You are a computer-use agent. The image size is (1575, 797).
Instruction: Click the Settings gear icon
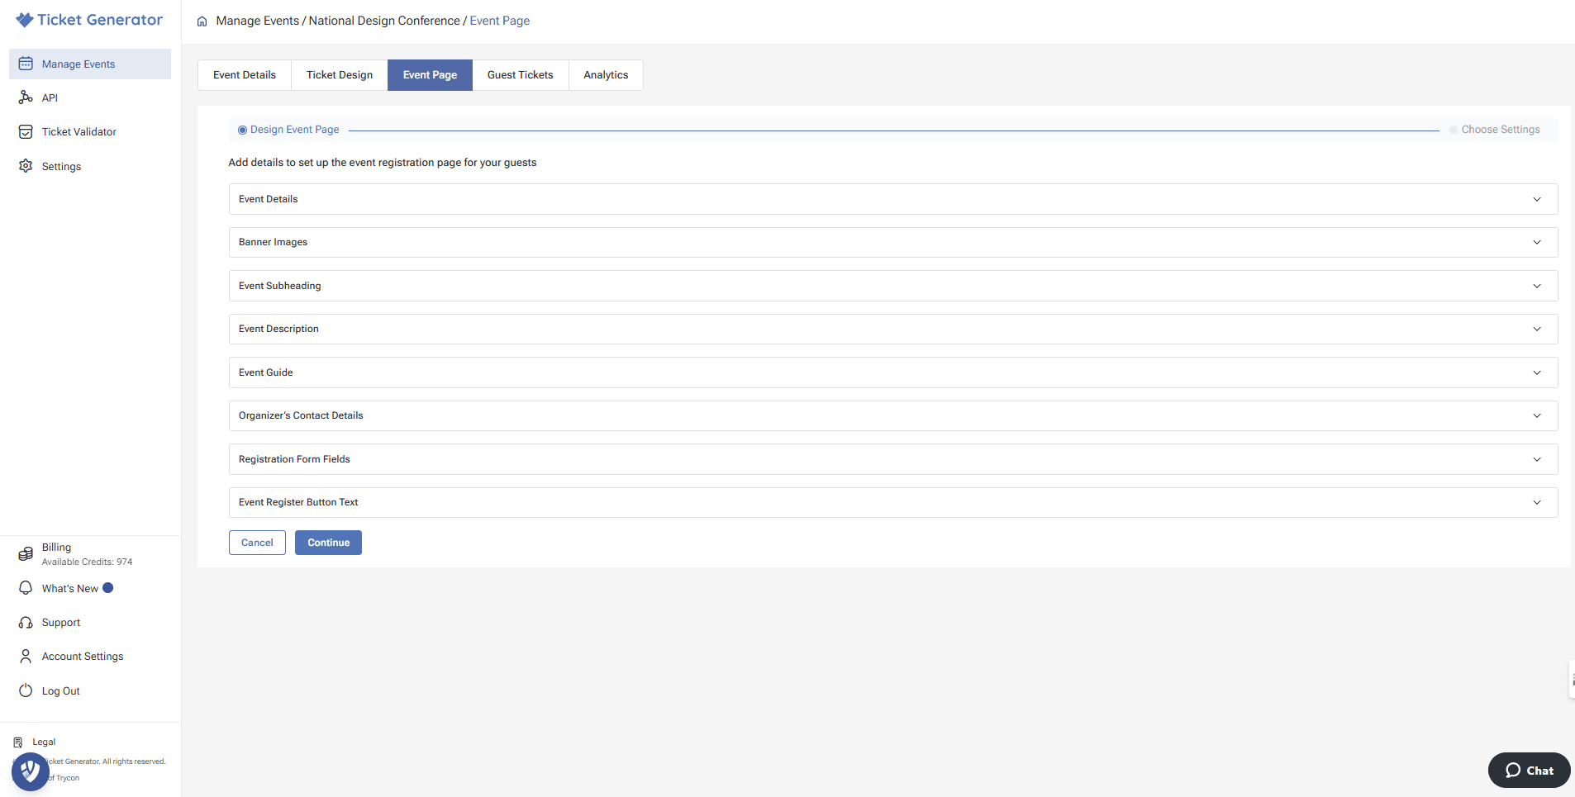(x=26, y=166)
